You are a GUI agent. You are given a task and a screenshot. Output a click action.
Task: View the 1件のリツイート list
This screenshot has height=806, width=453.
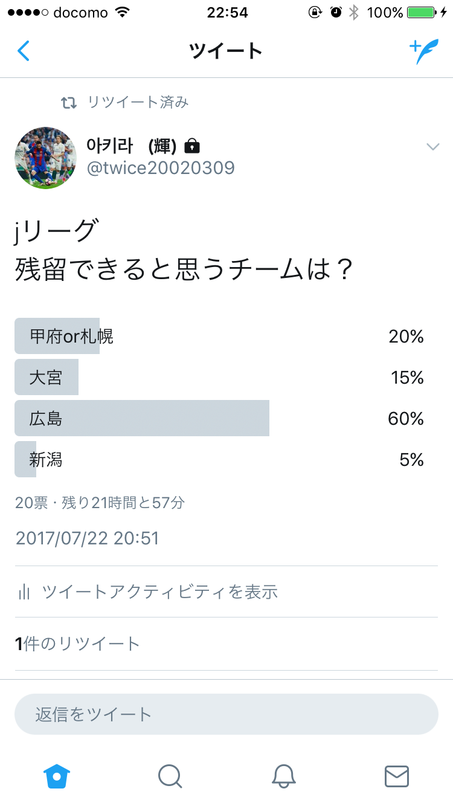[x=77, y=643]
